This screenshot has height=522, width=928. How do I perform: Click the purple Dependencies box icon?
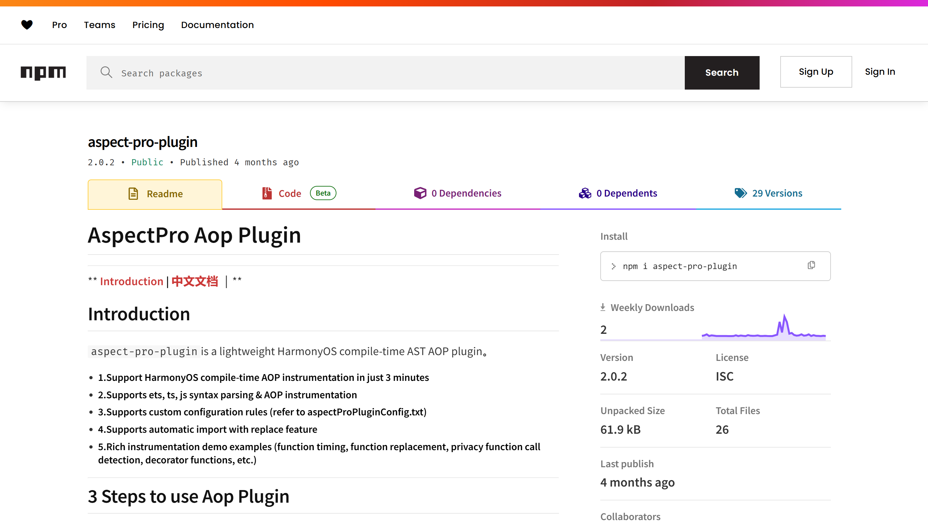click(x=420, y=193)
